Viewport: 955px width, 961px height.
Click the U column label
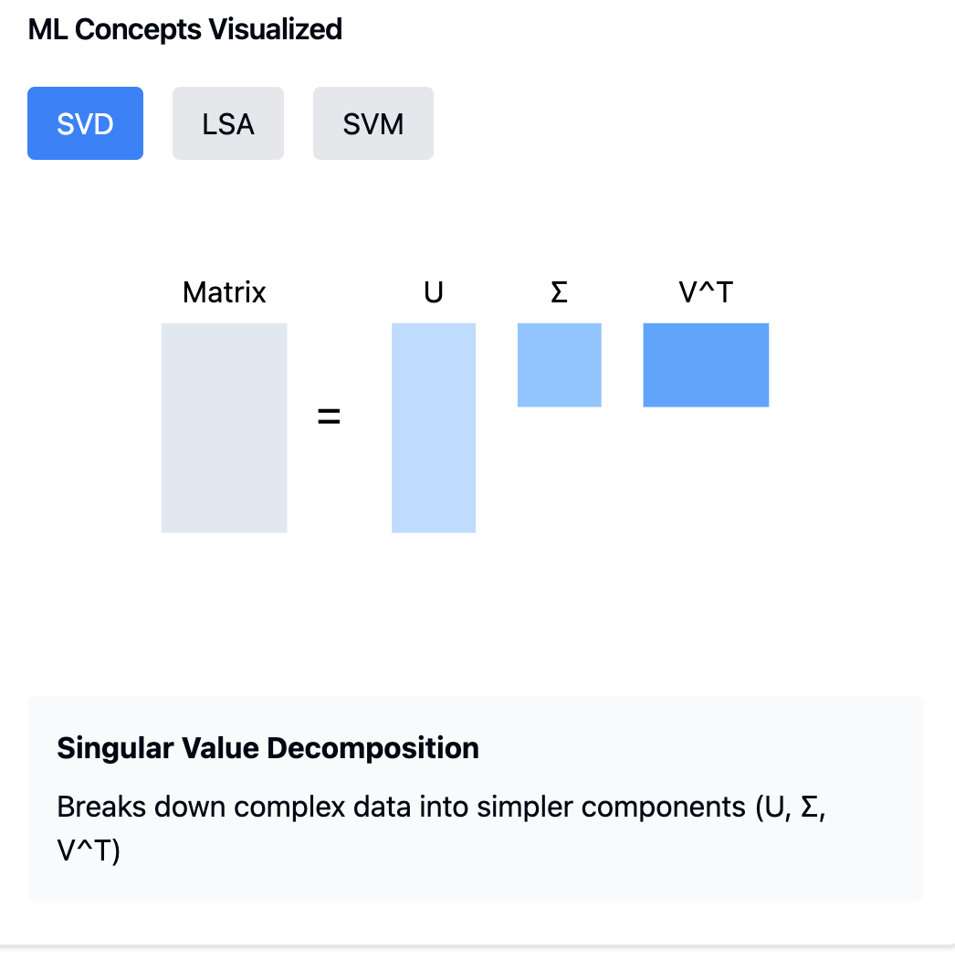tap(433, 292)
